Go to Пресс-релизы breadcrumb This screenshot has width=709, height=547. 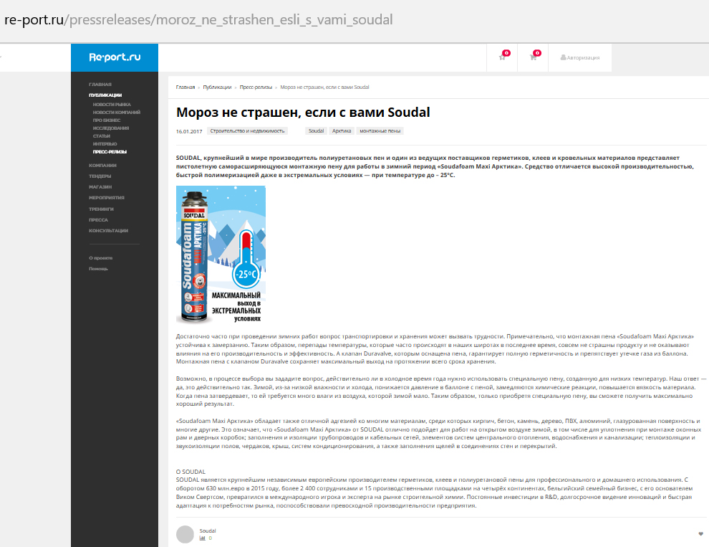(x=256, y=87)
